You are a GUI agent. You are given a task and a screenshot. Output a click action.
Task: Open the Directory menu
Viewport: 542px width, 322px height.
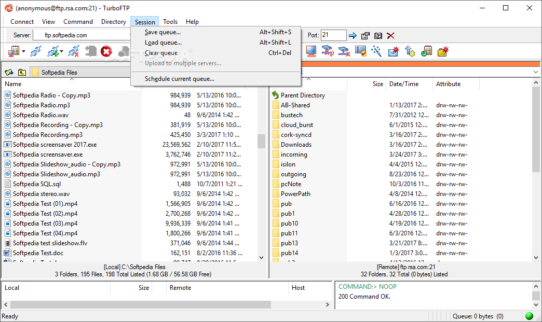tap(113, 22)
